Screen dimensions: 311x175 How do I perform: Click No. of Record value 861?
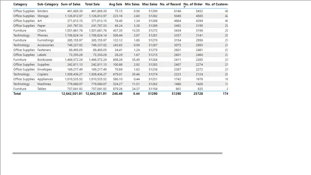178,89
